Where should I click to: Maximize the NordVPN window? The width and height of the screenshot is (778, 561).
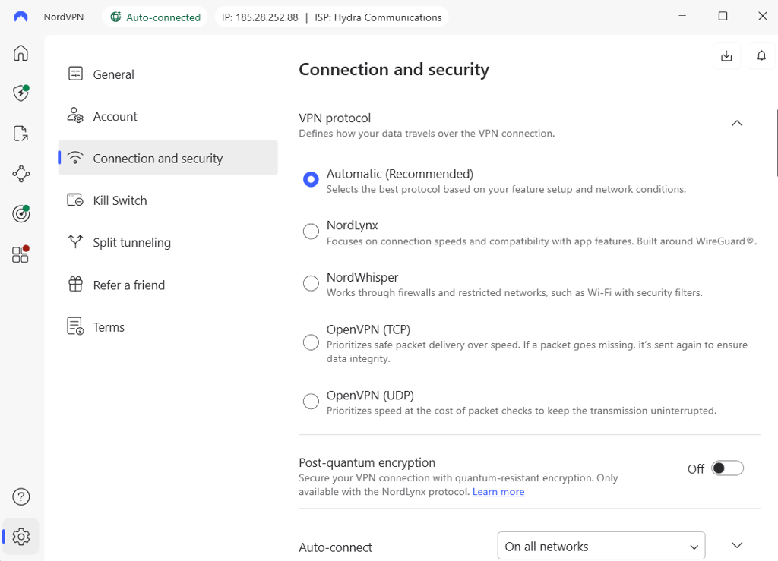[723, 16]
